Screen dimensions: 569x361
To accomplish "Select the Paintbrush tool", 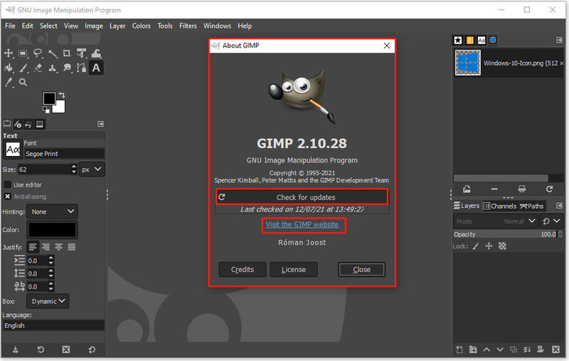I will [23, 68].
